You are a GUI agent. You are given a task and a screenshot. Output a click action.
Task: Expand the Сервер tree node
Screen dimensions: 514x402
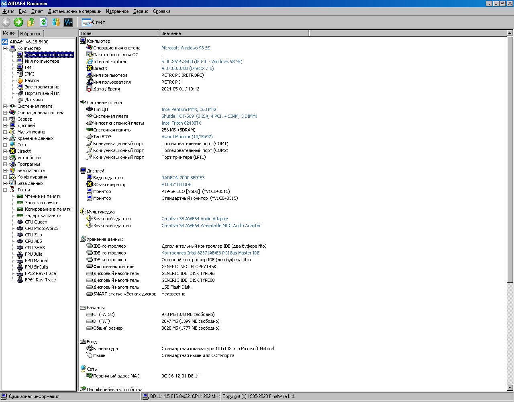5,119
